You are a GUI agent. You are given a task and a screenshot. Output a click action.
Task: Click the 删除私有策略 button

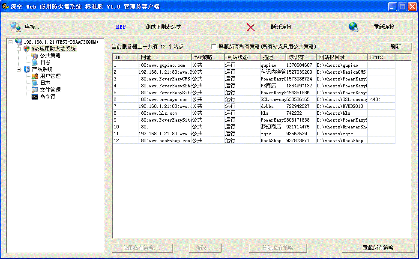click(x=278, y=248)
